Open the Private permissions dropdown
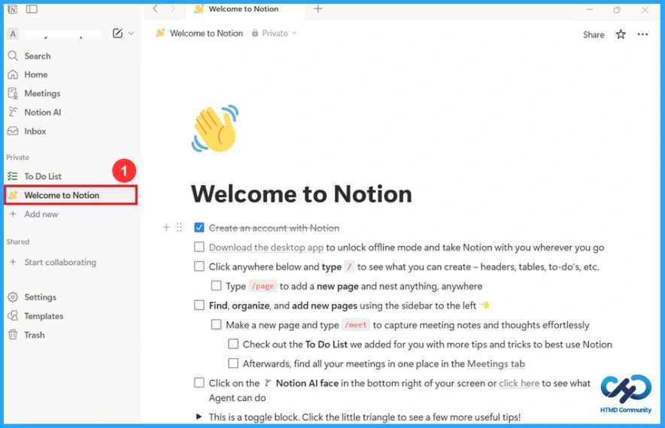 click(274, 33)
